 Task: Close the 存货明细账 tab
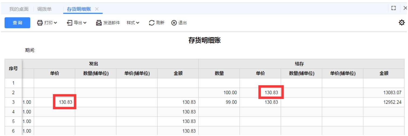(x=97, y=9)
